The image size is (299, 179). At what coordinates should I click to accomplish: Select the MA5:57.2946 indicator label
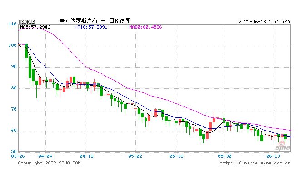35,27
